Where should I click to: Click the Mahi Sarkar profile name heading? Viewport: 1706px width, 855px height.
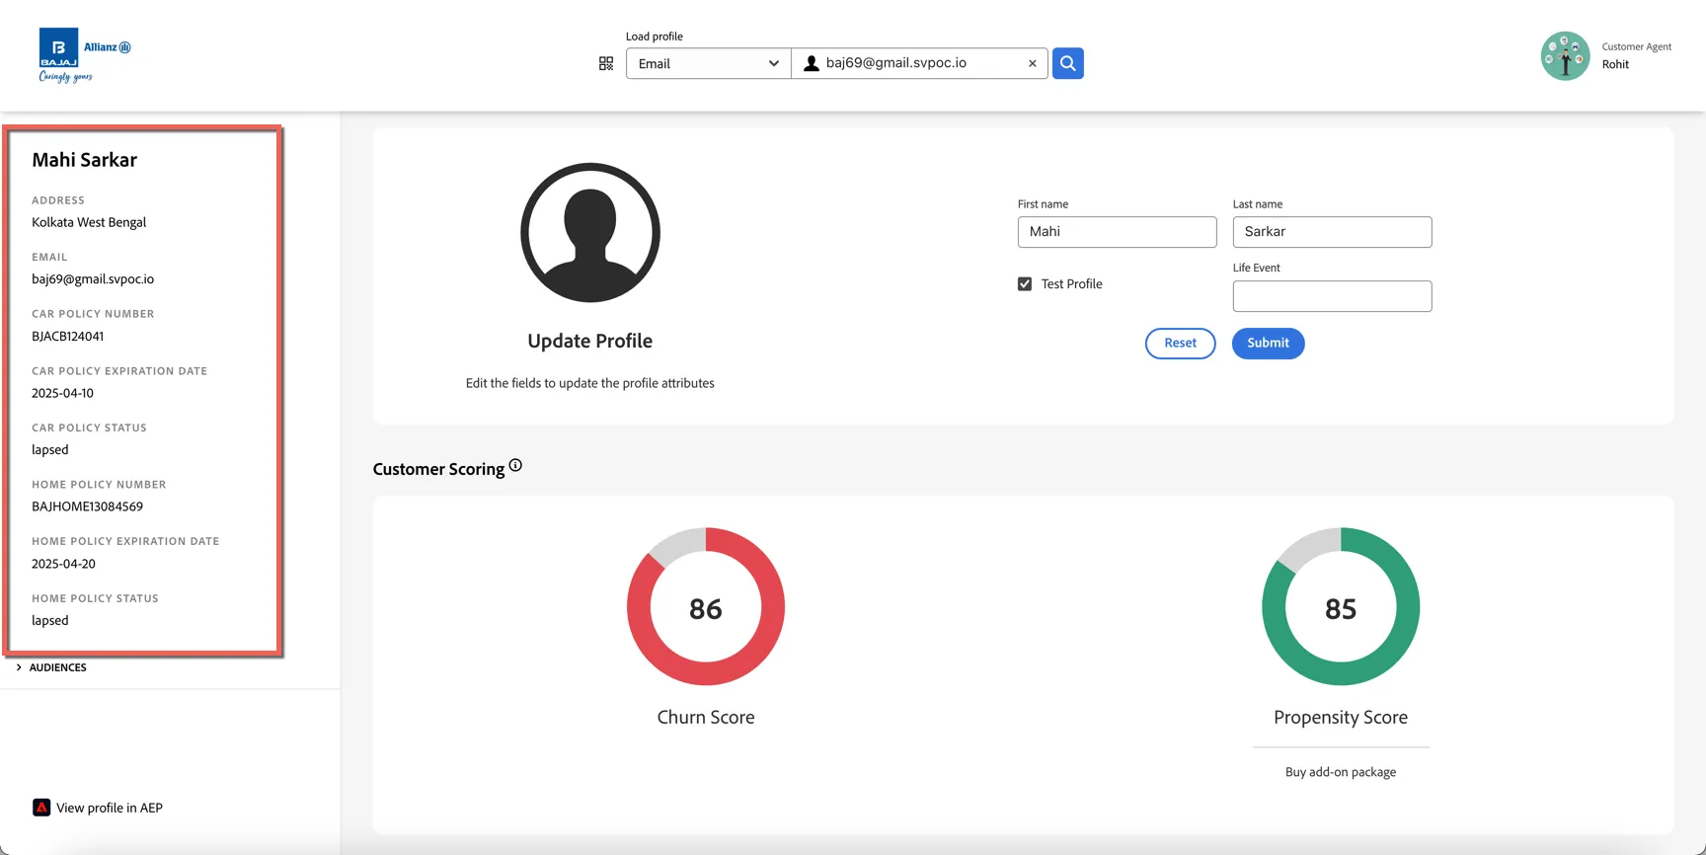(84, 160)
